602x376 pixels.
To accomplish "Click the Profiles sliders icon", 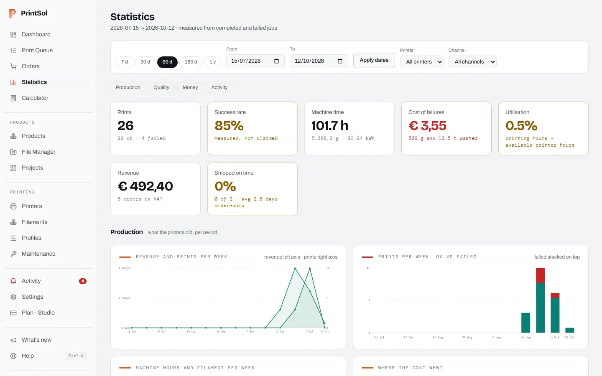I will click(13, 238).
